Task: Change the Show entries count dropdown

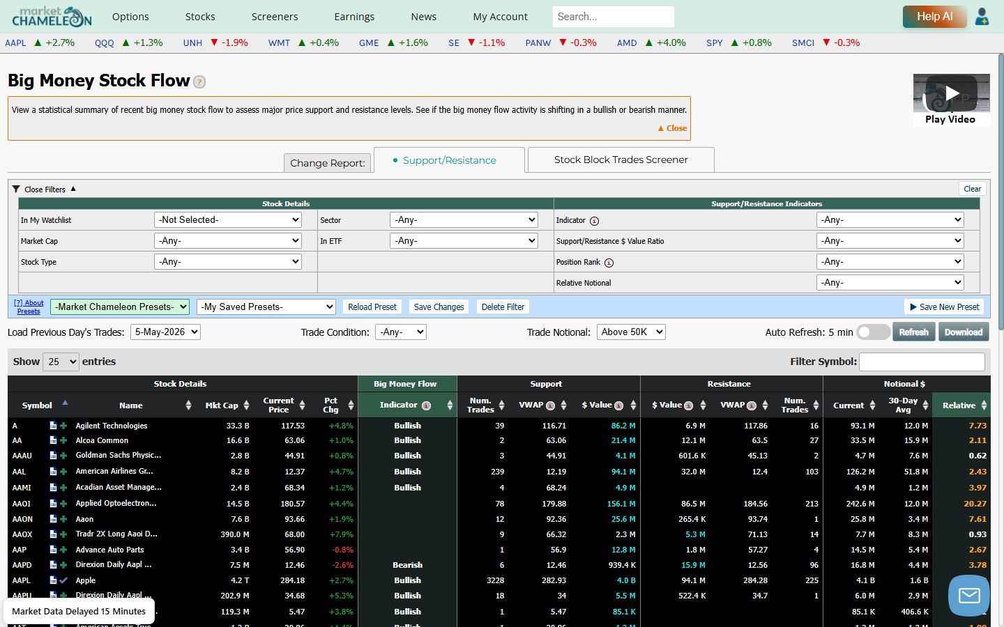Action: tap(61, 362)
